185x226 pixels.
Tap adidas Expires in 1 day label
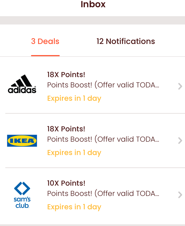(74, 99)
